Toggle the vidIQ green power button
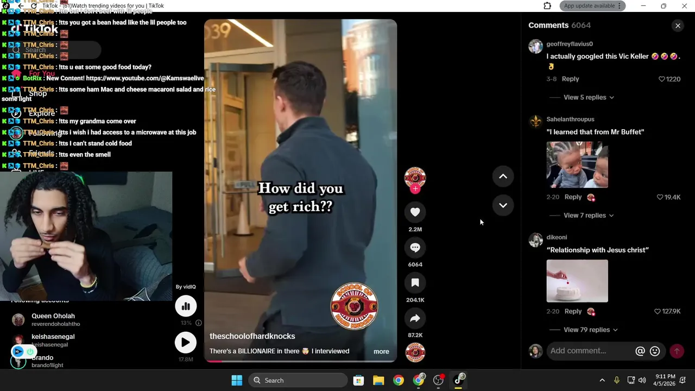The image size is (695, 391). (x=30, y=352)
